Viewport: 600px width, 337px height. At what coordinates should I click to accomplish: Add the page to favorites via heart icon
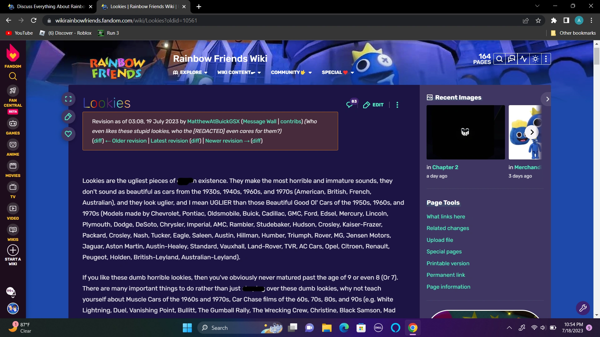(x=68, y=134)
